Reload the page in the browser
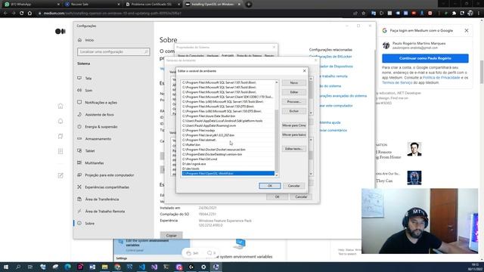 click(21, 14)
